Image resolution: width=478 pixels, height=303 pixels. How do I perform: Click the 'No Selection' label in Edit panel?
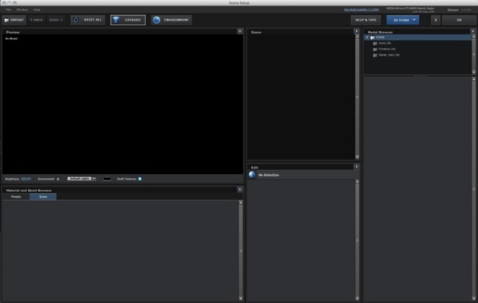pyautogui.click(x=269, y=175)
